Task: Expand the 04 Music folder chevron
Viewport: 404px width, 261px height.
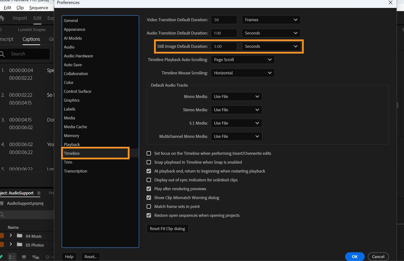Action: tap(11, 235)
